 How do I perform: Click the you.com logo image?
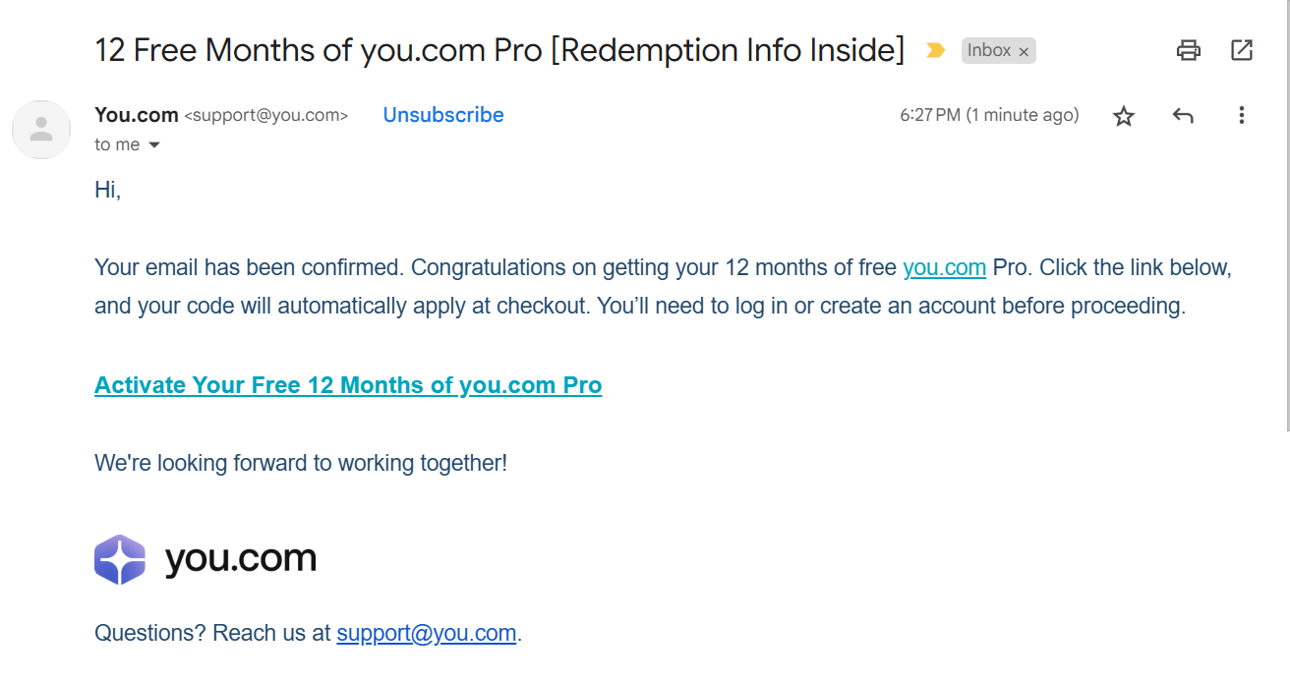[x=205, y=559]
